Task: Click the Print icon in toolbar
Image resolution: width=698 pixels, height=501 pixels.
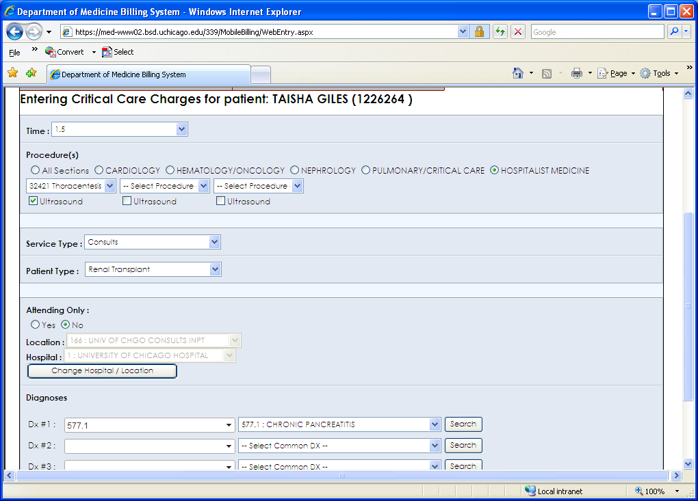Action: (577, 73)
